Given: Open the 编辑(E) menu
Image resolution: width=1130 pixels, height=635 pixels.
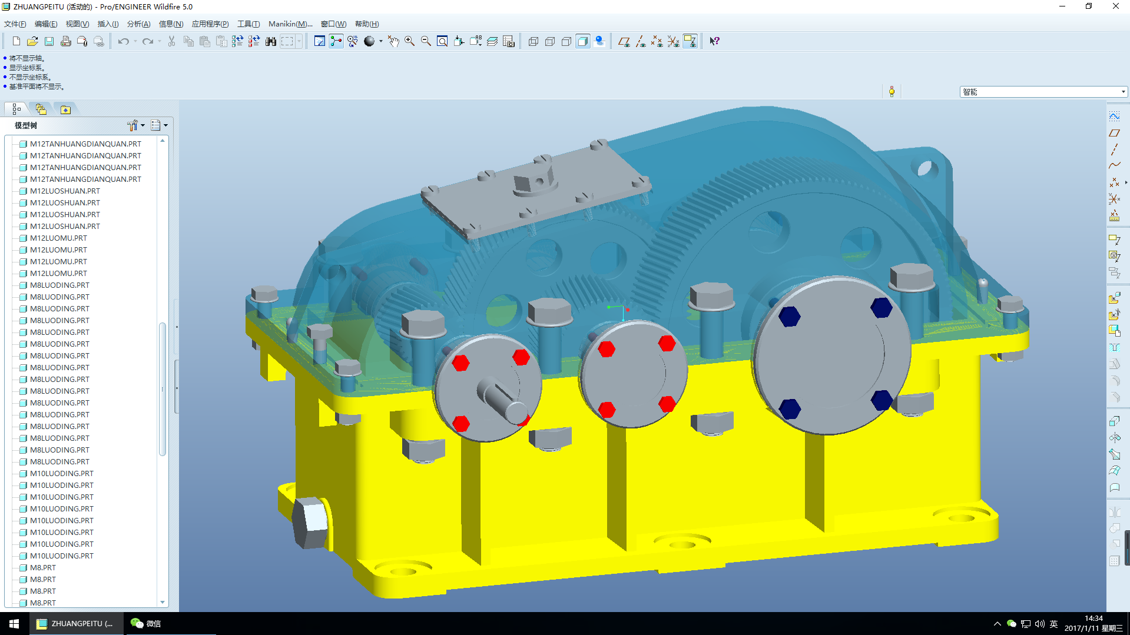Looking at the screenshot, I should point(46,24).
